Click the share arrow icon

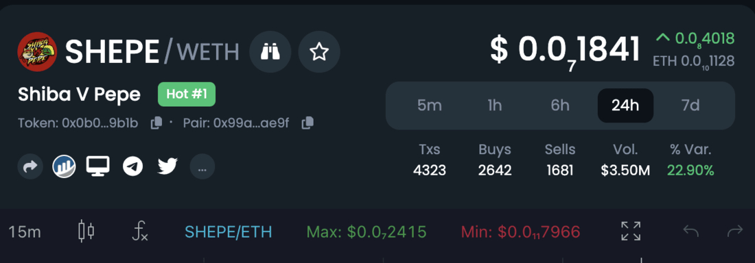point(30,167)
